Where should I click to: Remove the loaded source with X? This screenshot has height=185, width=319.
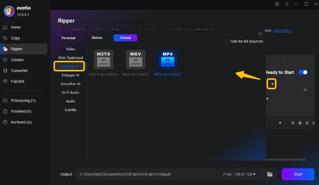305,90
